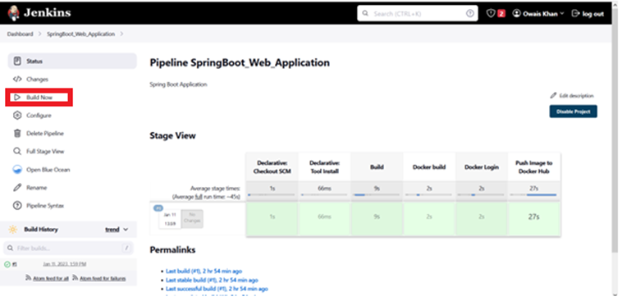Click the red alert count badge
622x301 pixels.
point(501,14)
